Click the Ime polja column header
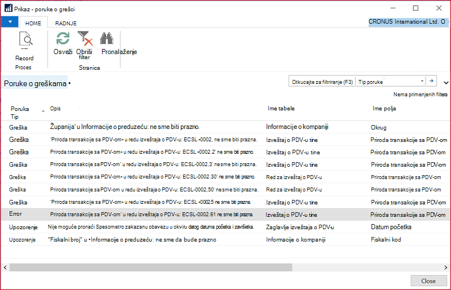This screenshot has width=451, height=290. [384, 108]
